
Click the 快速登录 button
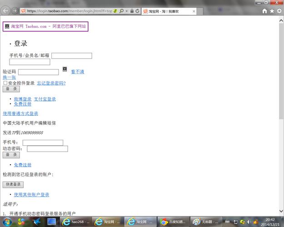(13, 184)
